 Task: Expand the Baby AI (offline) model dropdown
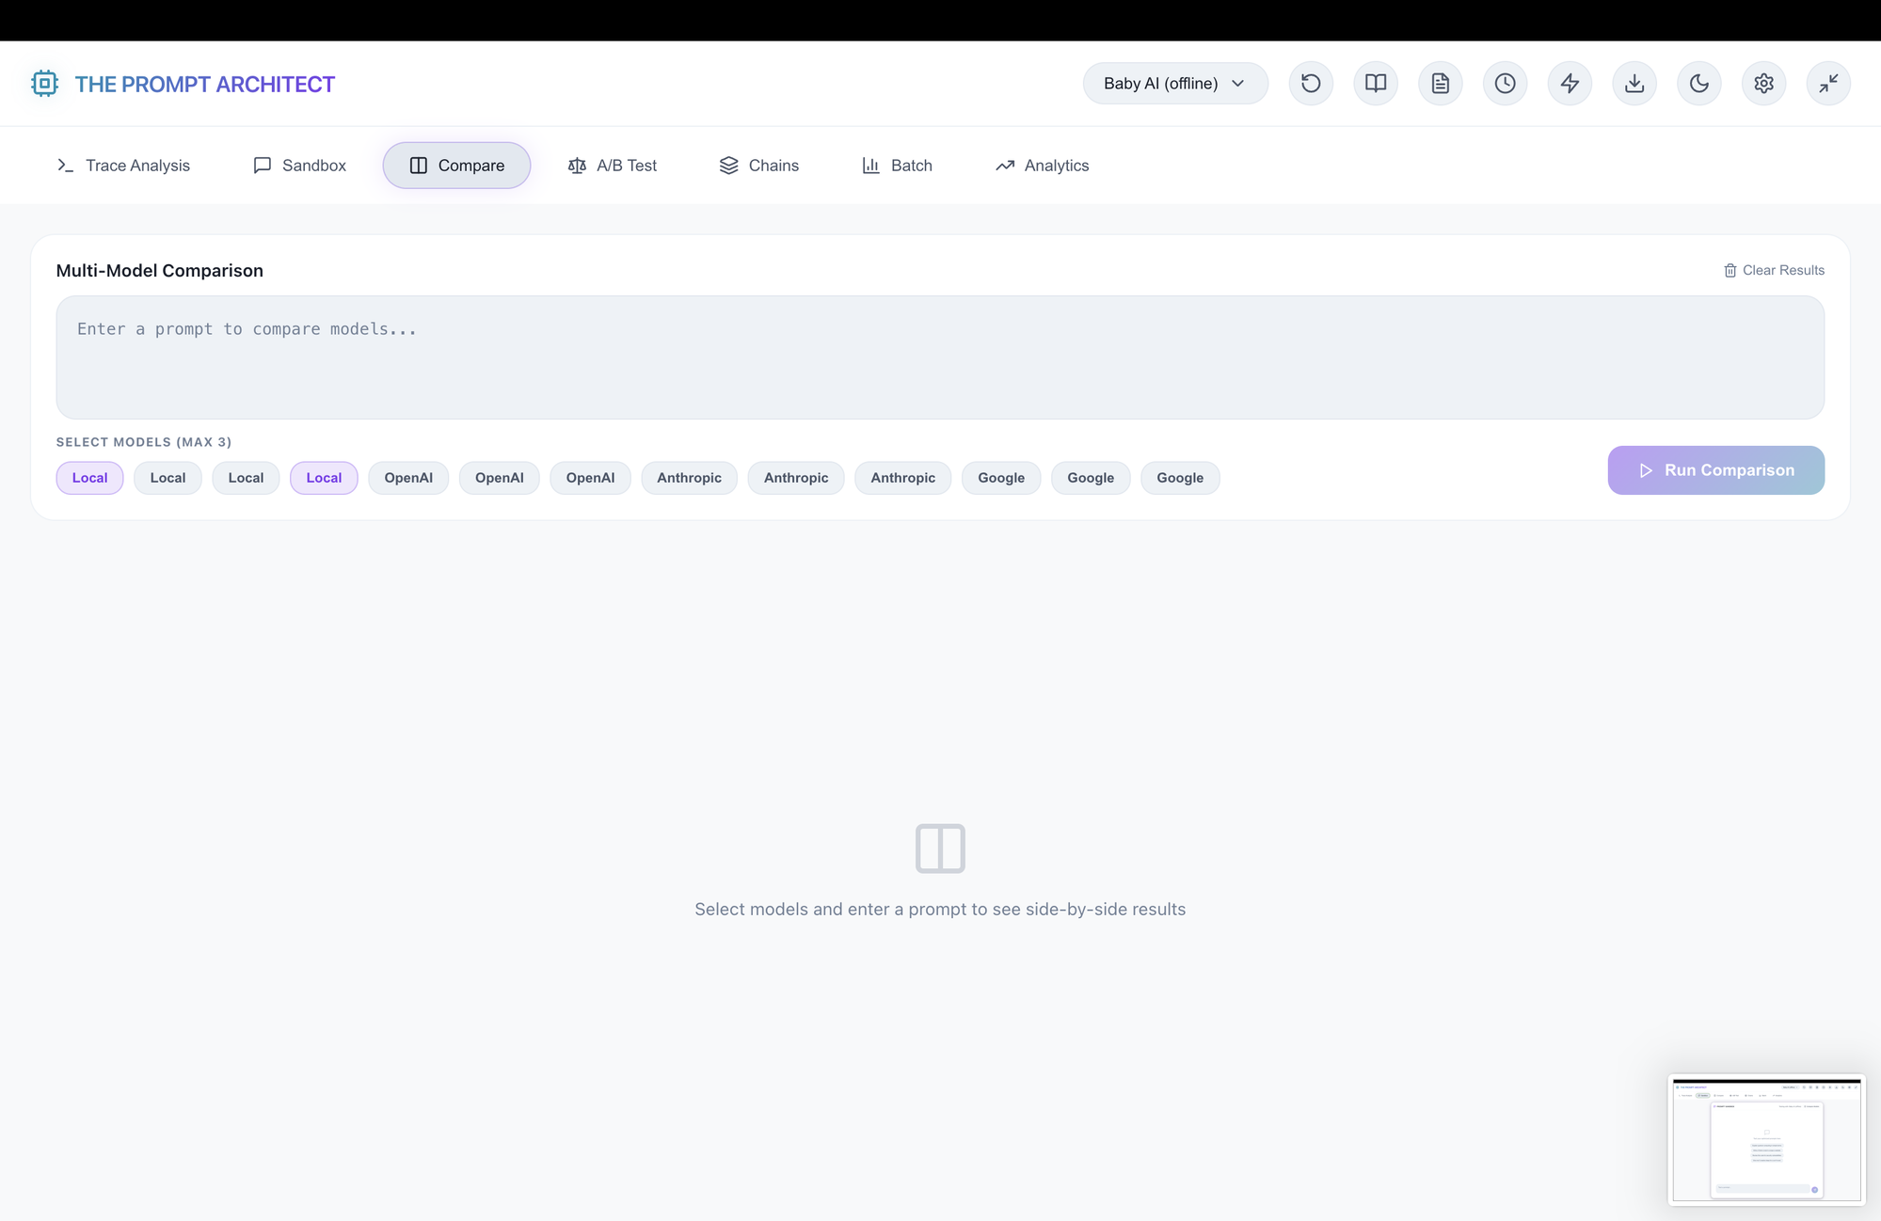(1175, 84)
